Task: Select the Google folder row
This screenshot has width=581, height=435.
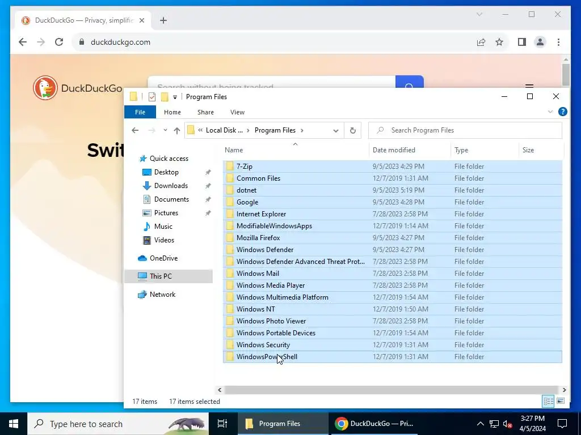Action: coord(393,202)
